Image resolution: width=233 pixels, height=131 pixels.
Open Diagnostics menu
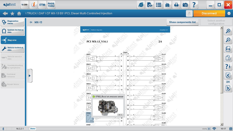tap(12, 22)
